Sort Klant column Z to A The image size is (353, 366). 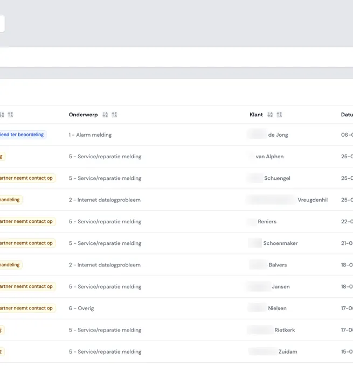tap(279, 115)
